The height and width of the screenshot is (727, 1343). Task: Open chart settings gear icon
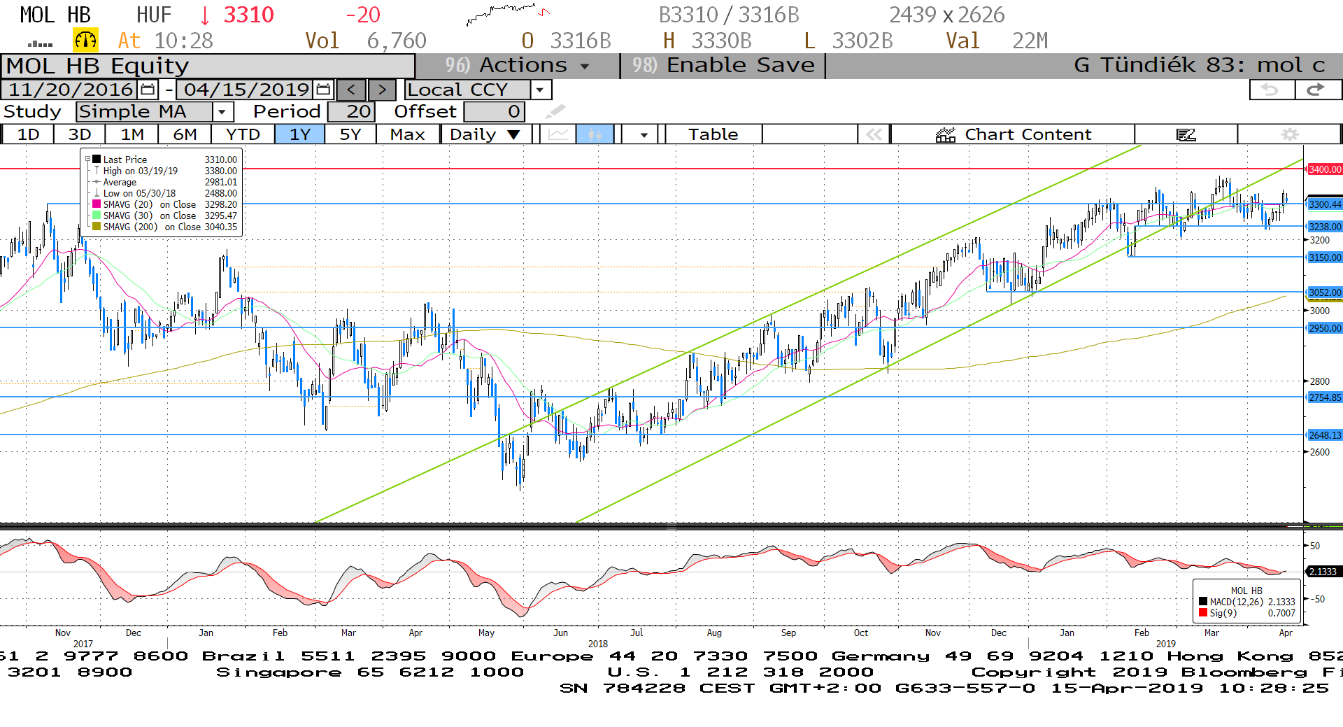[1290, 134]
